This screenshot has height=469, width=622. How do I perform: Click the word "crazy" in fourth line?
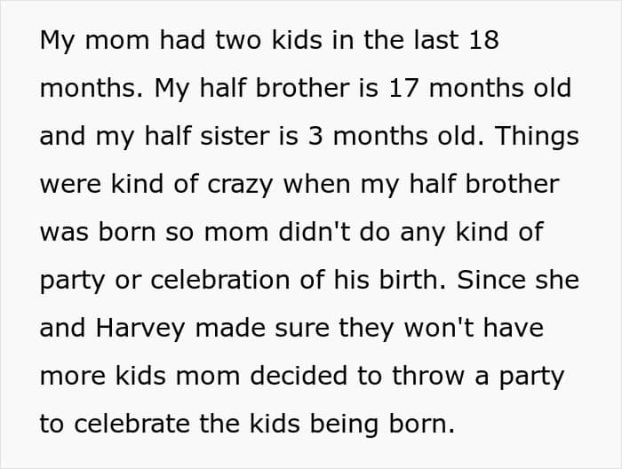(x=241, y=185)
